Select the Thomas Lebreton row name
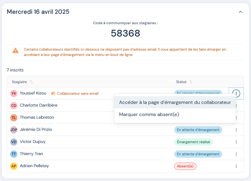Image resolution: width=251 pixels, height=181 pixels. (x=37, y=118)
